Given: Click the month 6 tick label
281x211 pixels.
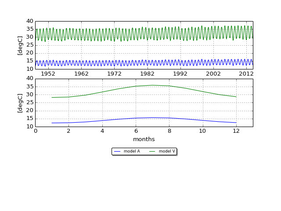Looking at the screenshot, I should pyautogui.click(x=136, y=131).
